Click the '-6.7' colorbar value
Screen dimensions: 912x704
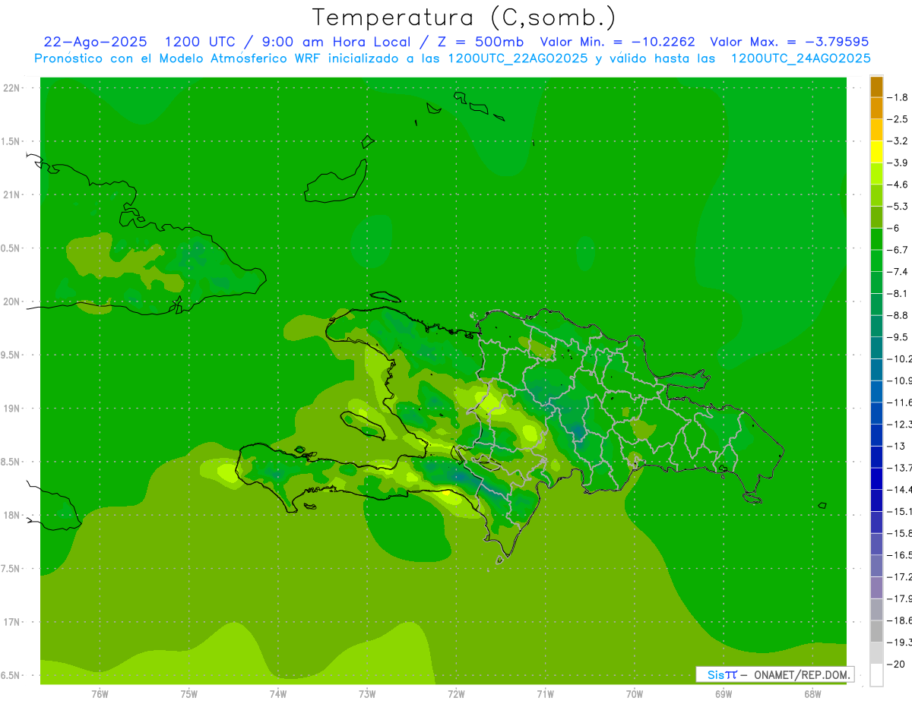[898, 251]
